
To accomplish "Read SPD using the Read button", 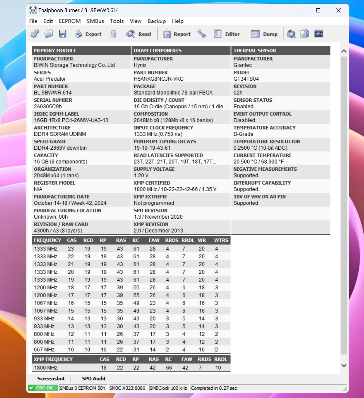I will (138, 34).
